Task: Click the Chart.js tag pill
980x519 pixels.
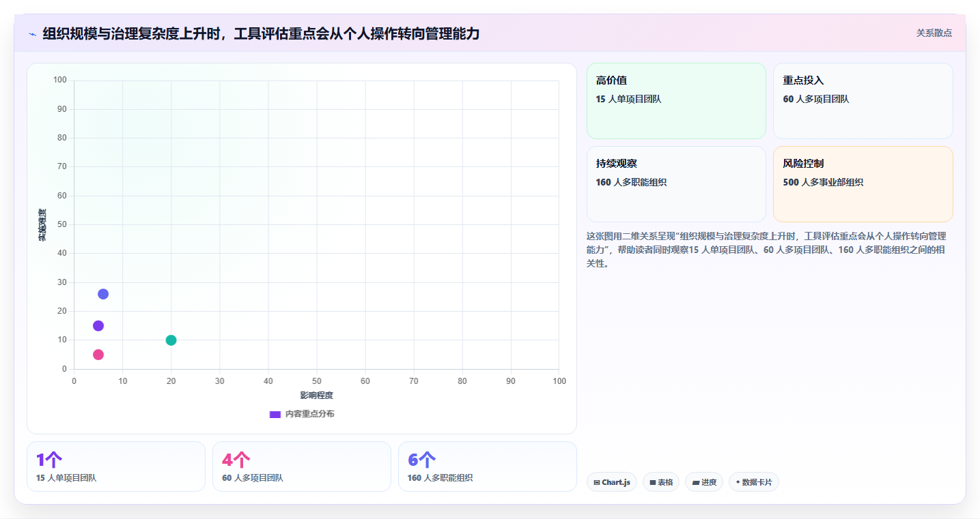Action: point(612,482)
